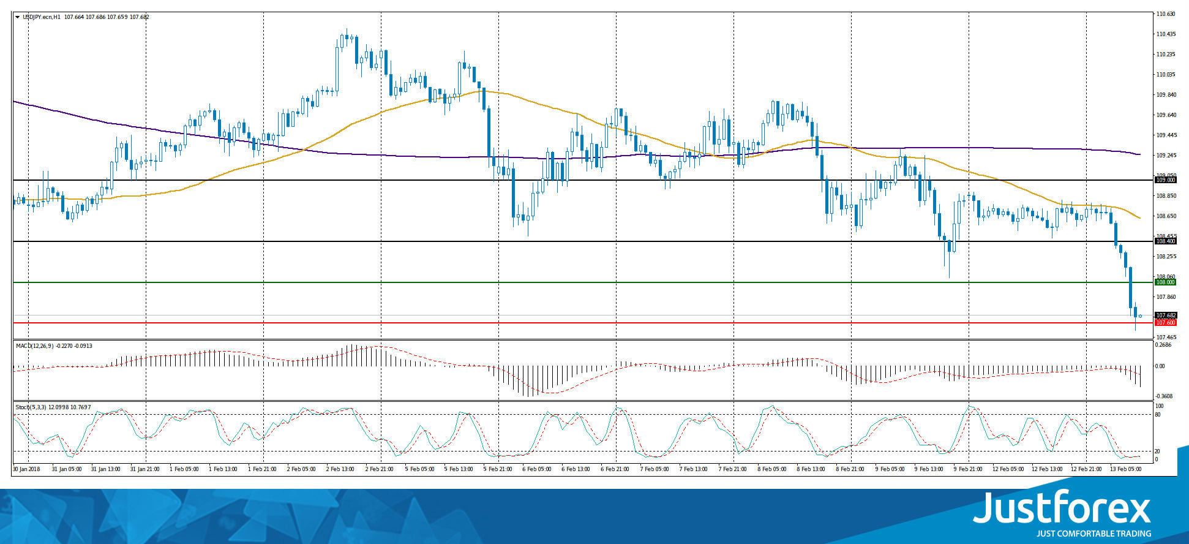Click the 110.630 price axis label
The height and width of the screenshot is (544, 1189).
click(x=1166, y=14)
